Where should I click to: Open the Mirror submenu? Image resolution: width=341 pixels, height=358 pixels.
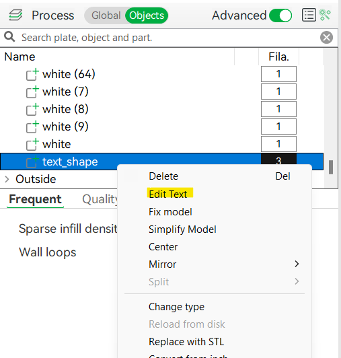[215, 264]
